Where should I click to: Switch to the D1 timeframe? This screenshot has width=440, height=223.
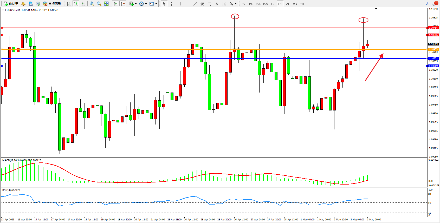(x=287, y=4)
